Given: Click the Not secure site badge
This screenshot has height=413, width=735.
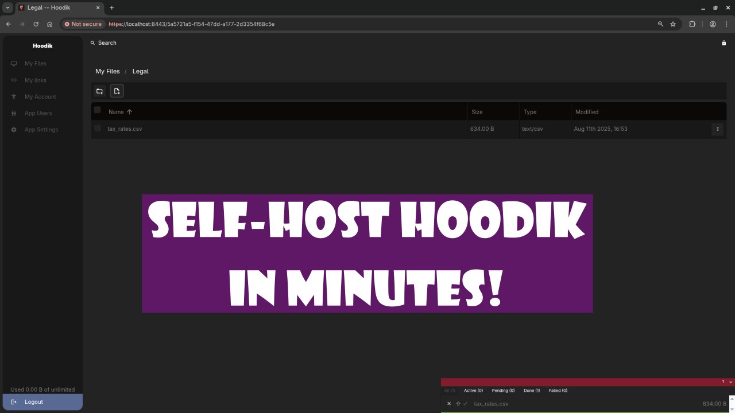Looking at the screenshot, I should 83,24.
